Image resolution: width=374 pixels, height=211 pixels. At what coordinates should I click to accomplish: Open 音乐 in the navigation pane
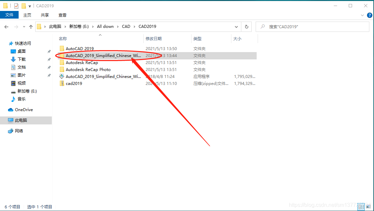pyautogui.click(x=22, y=99)
